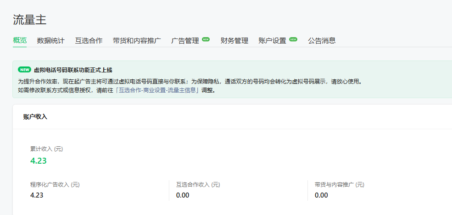This screenshot has width=452, height=215.
Task: Click the 互选合作收入 (元) label
Action: [198, 185]
